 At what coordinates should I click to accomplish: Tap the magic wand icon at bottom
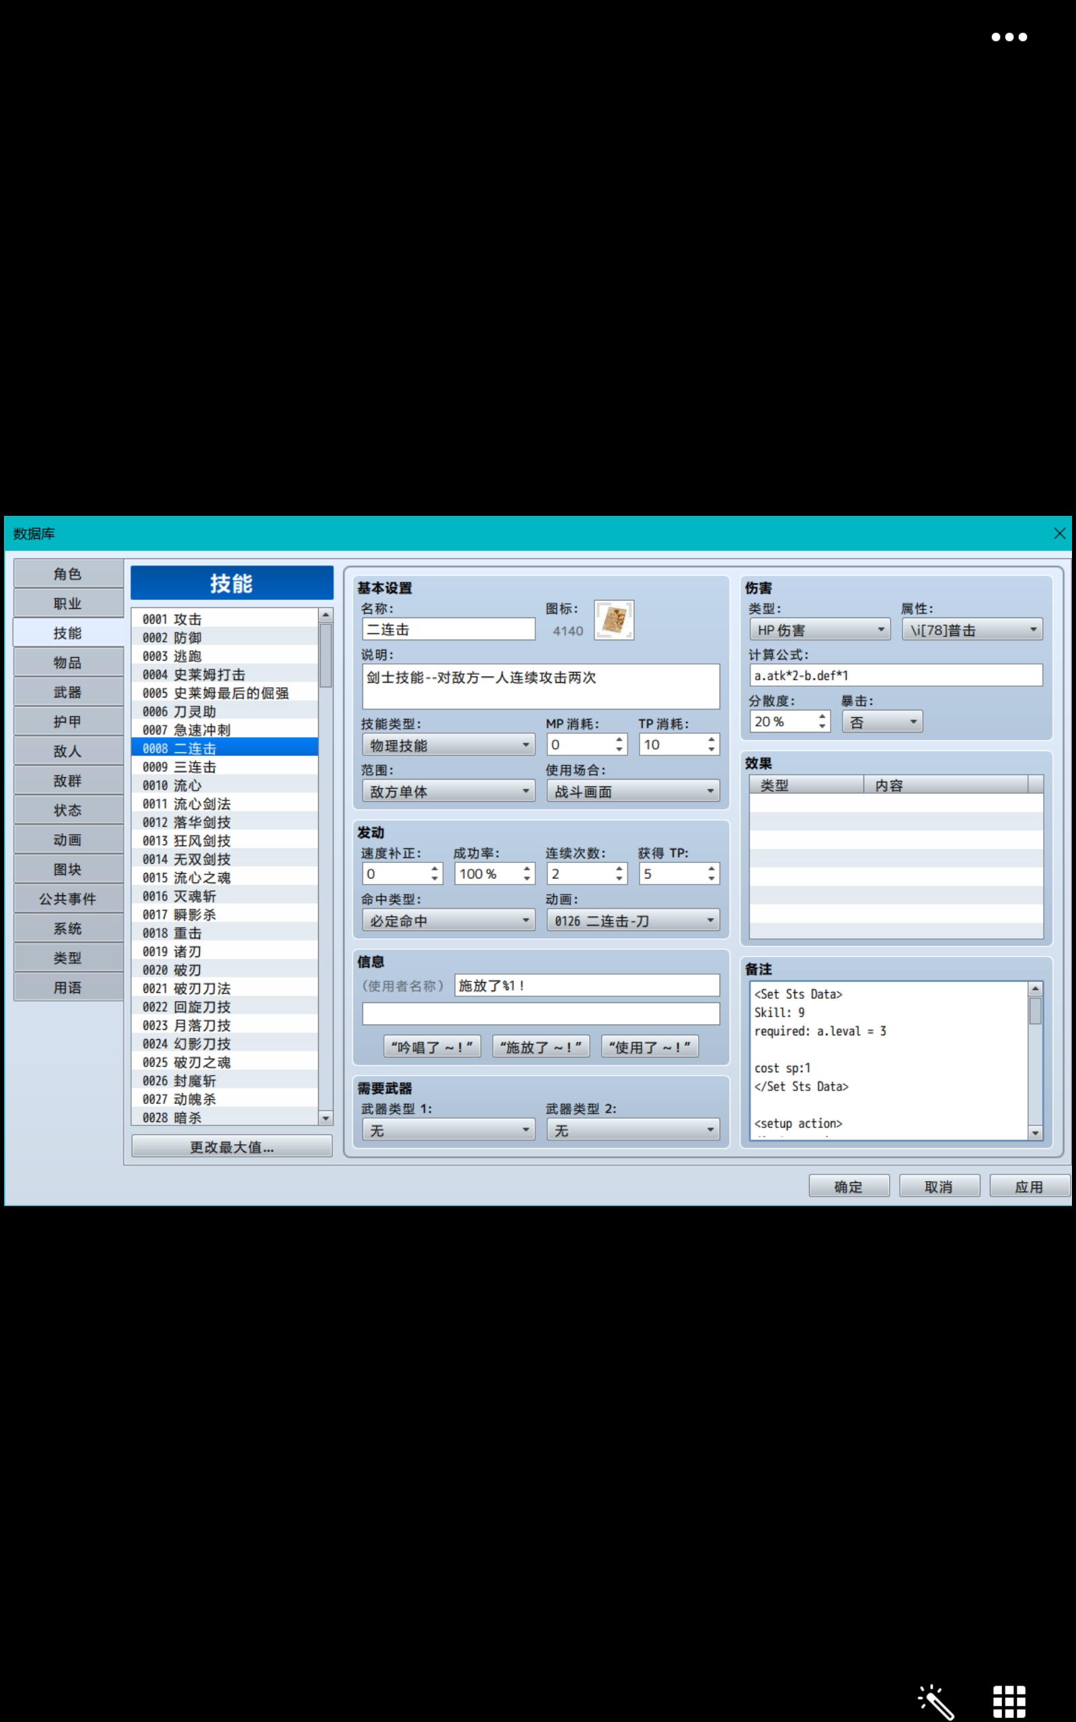click(936, 1701)
